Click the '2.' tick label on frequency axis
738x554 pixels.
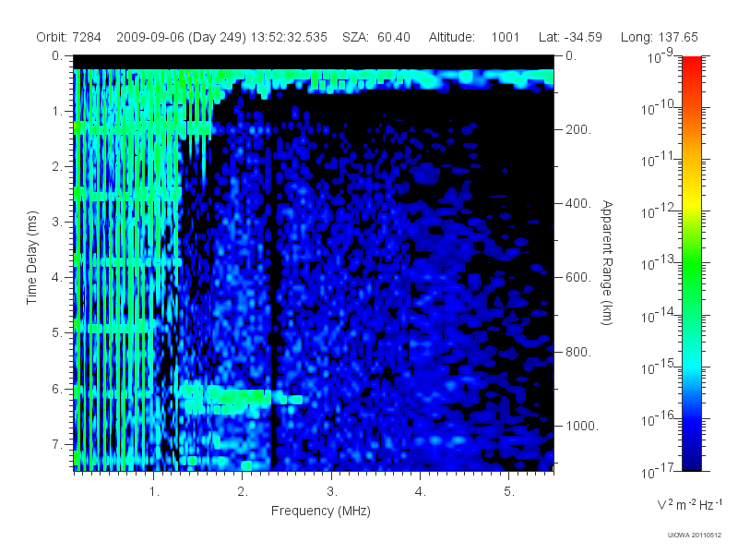pos(243,491)
